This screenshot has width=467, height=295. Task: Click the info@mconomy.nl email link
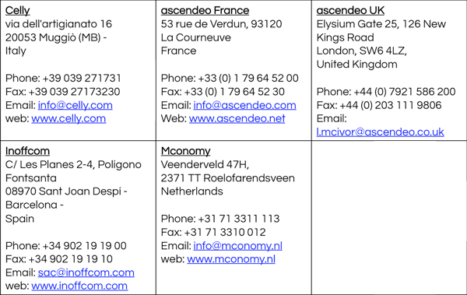click(237, 246)
